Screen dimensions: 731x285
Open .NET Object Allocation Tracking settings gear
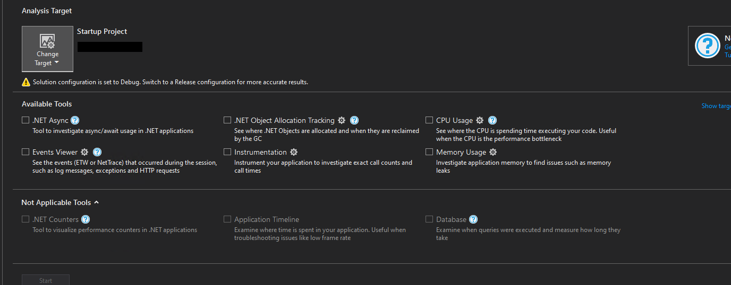(342, 120)
